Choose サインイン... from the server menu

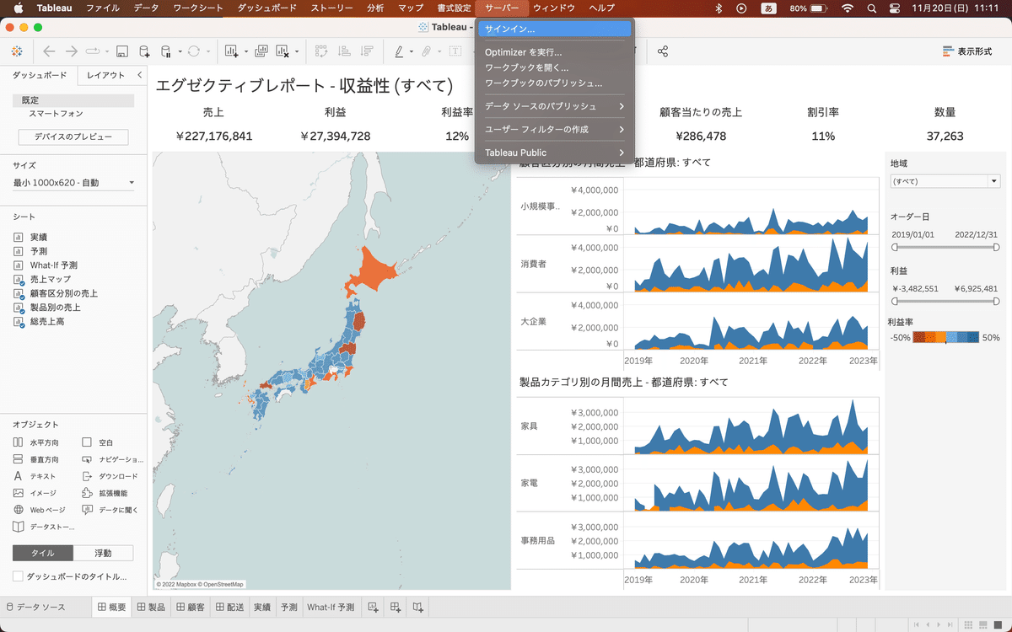[554, 29]
